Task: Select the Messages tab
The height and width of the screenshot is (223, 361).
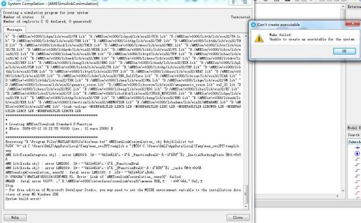Action: [x=14, y=30]
